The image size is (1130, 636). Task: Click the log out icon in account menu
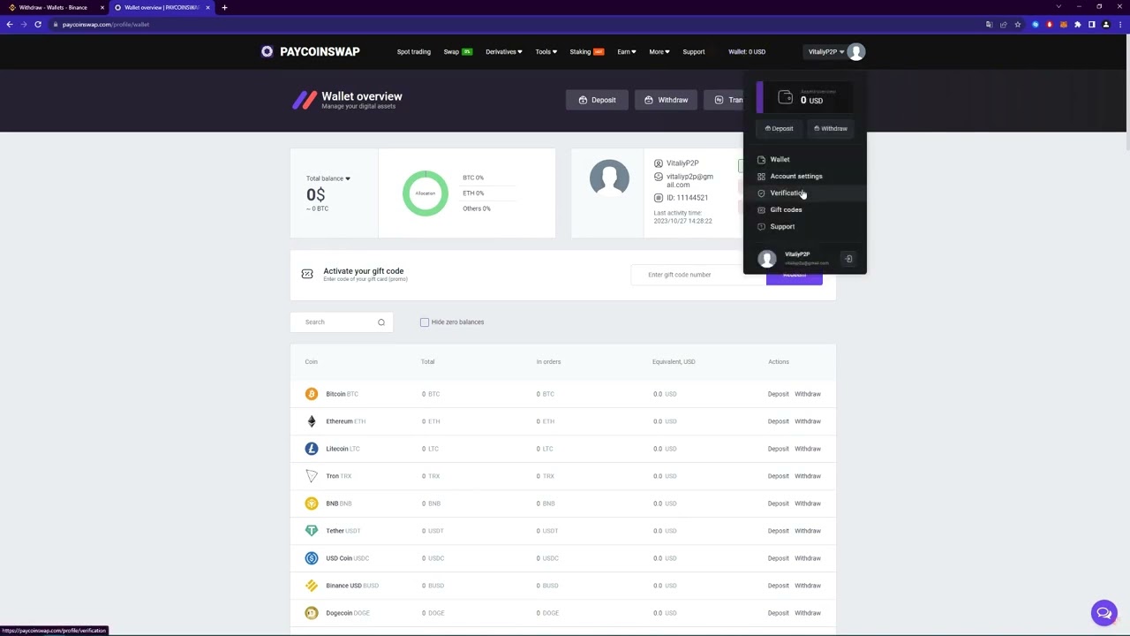pos(848,259)
